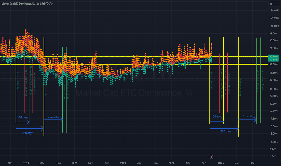Click the 110.00% price axis label
The image size is (281, 166).
pos(274,26)
